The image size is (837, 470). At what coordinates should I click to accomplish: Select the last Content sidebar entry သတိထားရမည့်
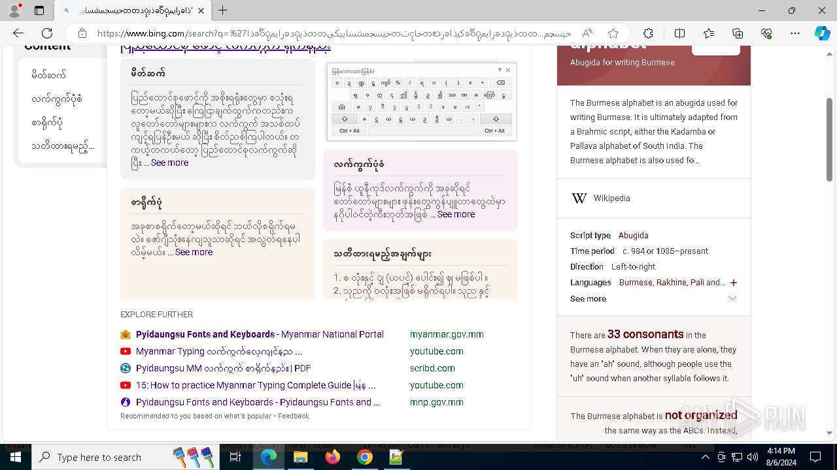[x=63, y=146]
